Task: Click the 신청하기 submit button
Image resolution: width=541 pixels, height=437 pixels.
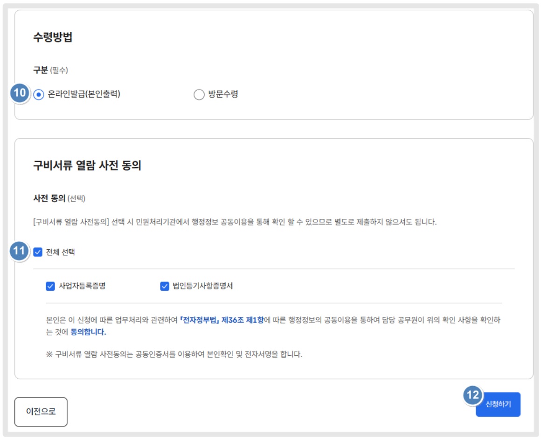Action: tap(498, 404)
